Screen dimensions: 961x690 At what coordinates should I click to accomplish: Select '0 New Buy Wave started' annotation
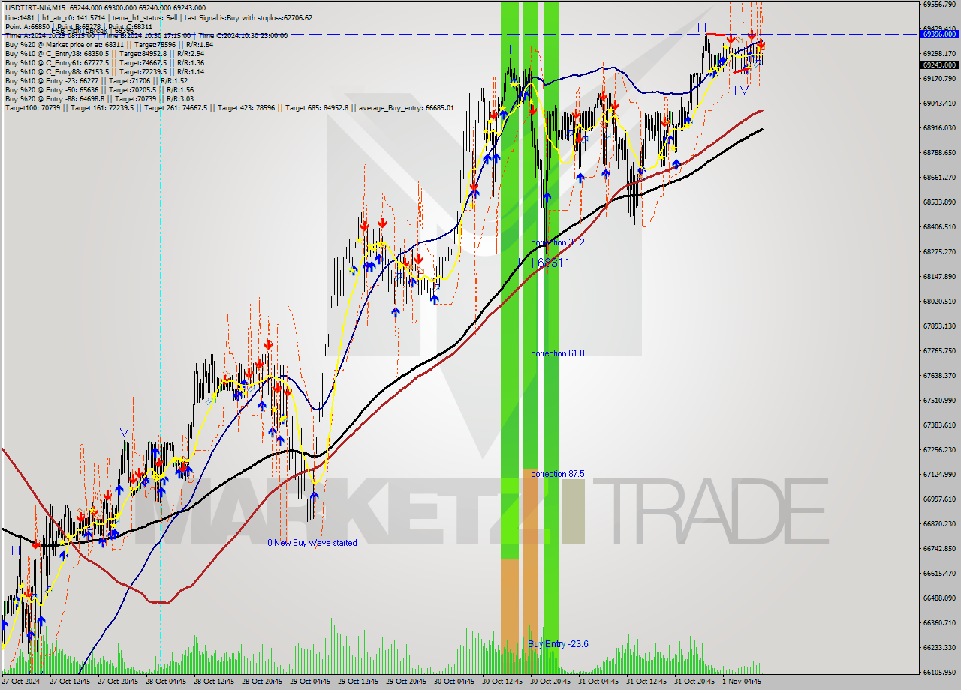312,543
